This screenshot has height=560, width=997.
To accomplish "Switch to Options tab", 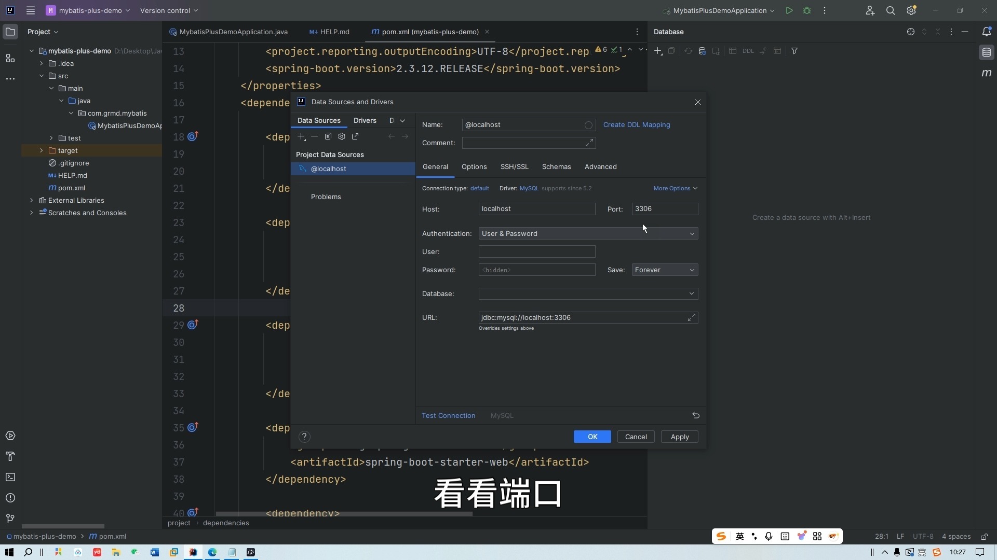I will [x=474, y=166].
